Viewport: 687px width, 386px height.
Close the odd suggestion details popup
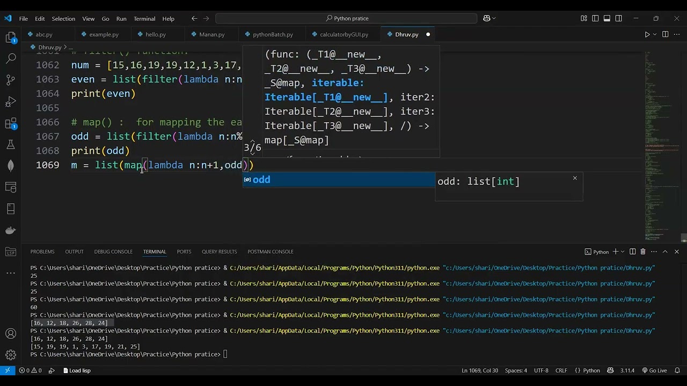(x=575, y=178)
